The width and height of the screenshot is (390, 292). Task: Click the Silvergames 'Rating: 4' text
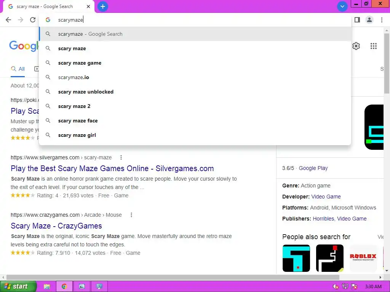48,195
